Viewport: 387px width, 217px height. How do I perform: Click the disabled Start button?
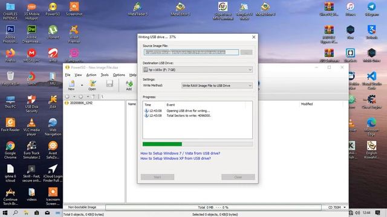[157, 177]
